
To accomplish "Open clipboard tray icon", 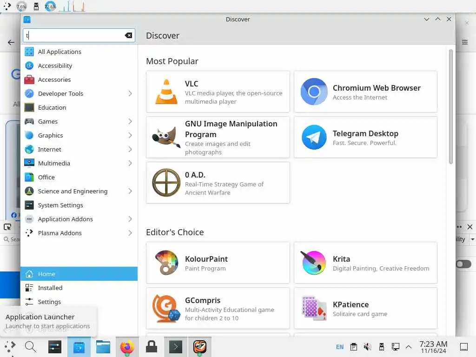I will (354, 347).
